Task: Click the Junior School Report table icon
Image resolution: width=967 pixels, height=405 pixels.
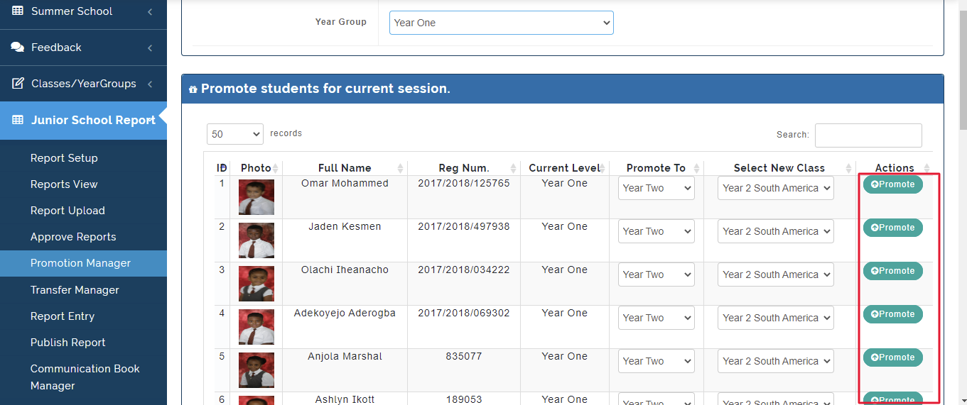Action: (x=17, y=120)
